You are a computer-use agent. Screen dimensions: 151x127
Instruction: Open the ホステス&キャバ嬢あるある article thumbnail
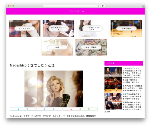pyautogui.click(x=113, y=89)
